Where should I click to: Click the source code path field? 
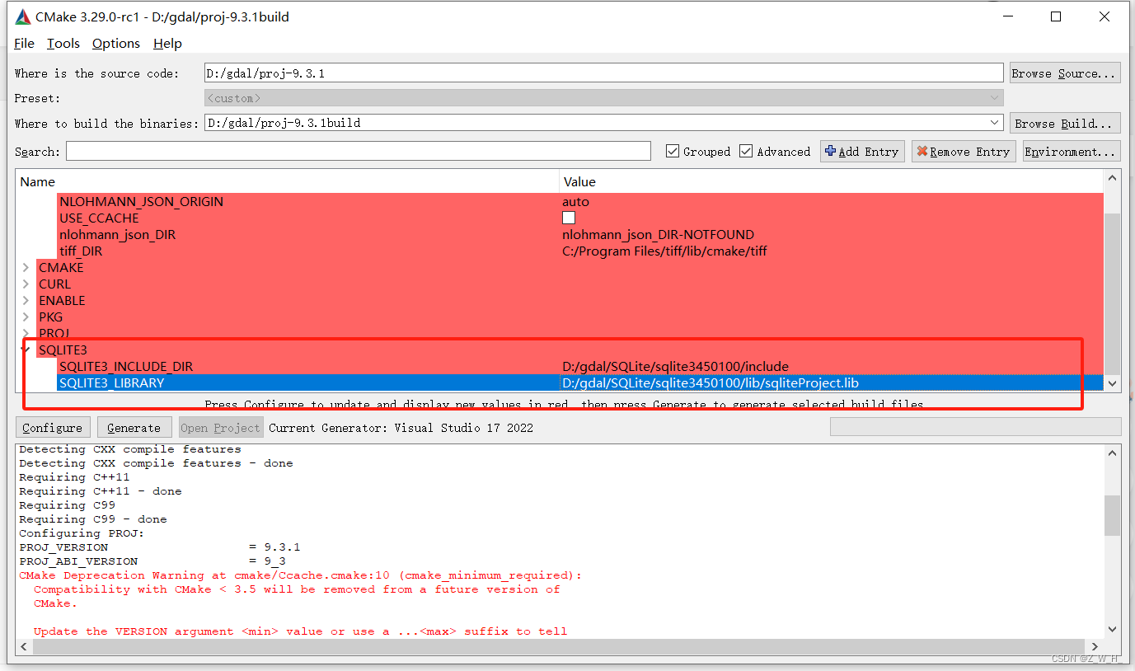pos(603,73)
